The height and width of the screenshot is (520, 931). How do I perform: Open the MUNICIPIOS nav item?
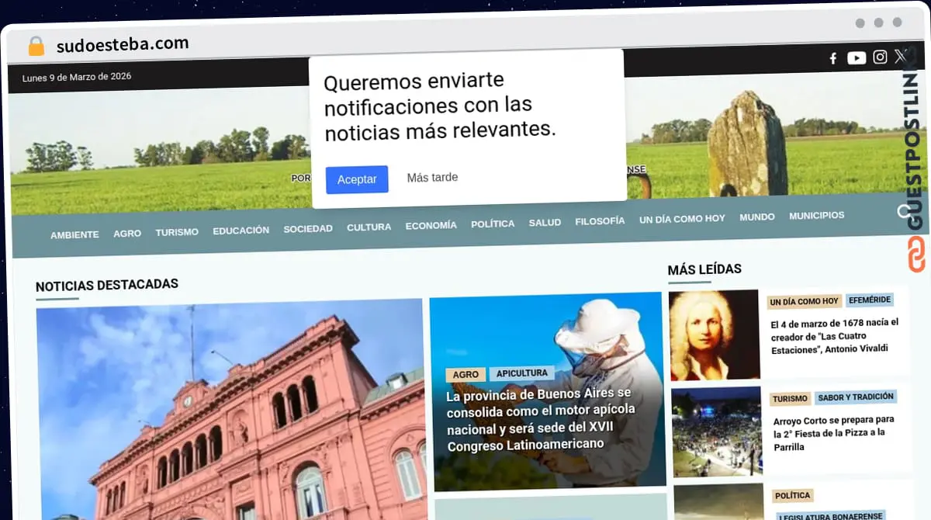pos(816,216)
